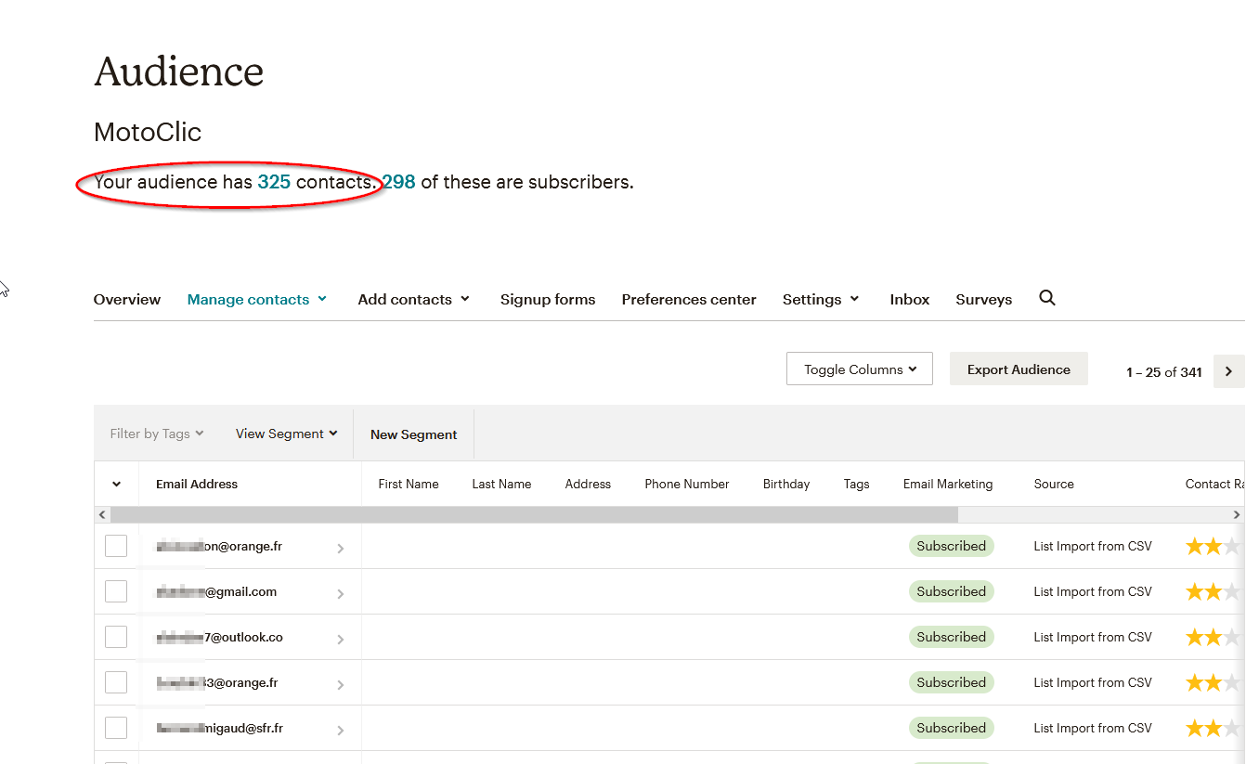Click the New Segment button
The height and width of the screenshot is (764, 1259).
click(x=413, y=434)
